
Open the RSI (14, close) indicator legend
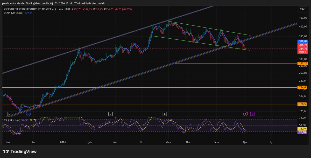coord(12,120)
